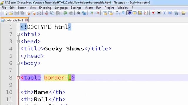Play back the recorded macro
The width and height of the screenshot is (188, 105).
pyautogui.click(x=164, y=13)
